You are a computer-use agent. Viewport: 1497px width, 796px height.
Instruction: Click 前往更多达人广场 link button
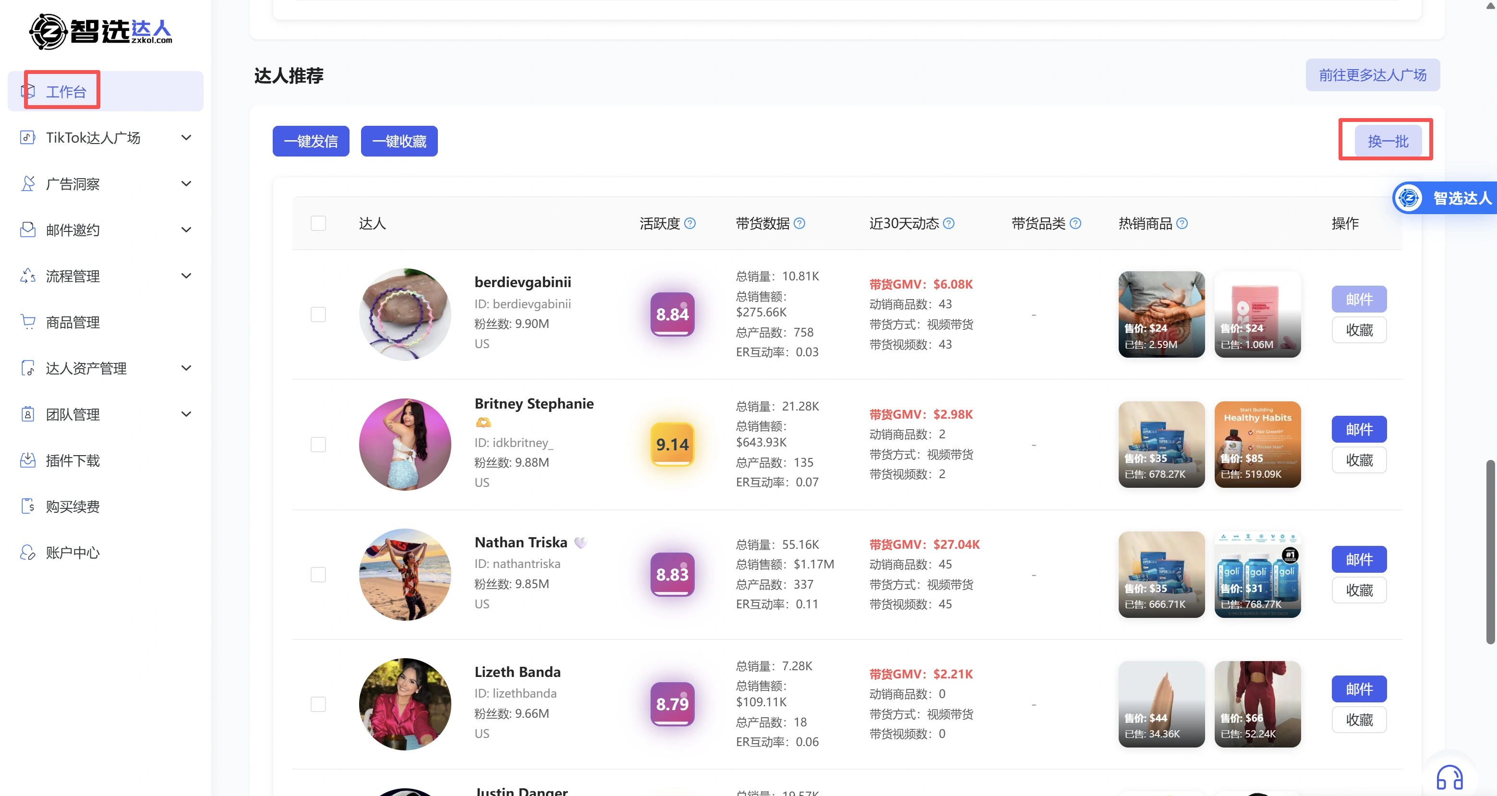[1372, 75]
